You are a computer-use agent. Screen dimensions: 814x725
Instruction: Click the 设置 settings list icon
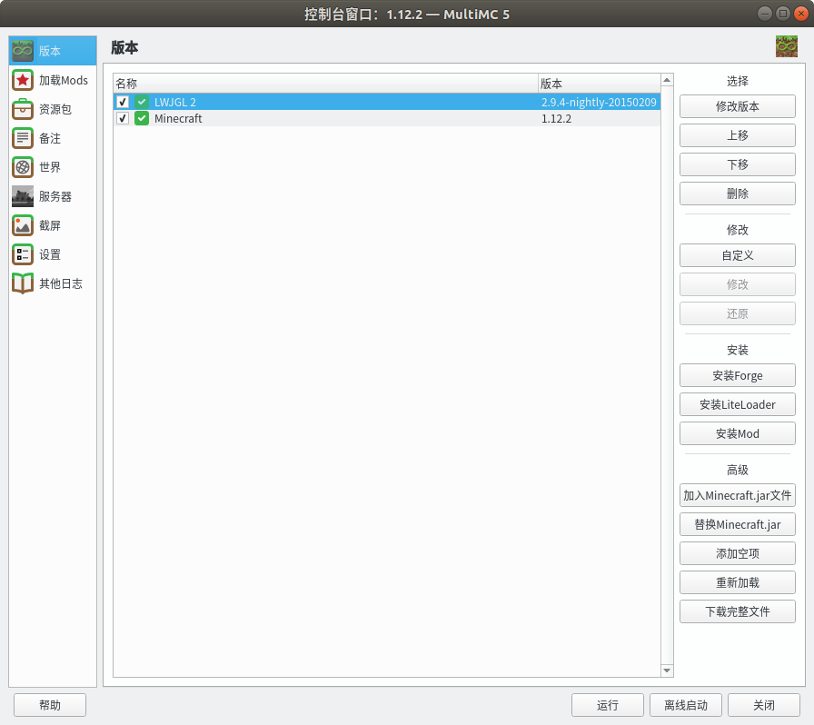tap(23, 254)
